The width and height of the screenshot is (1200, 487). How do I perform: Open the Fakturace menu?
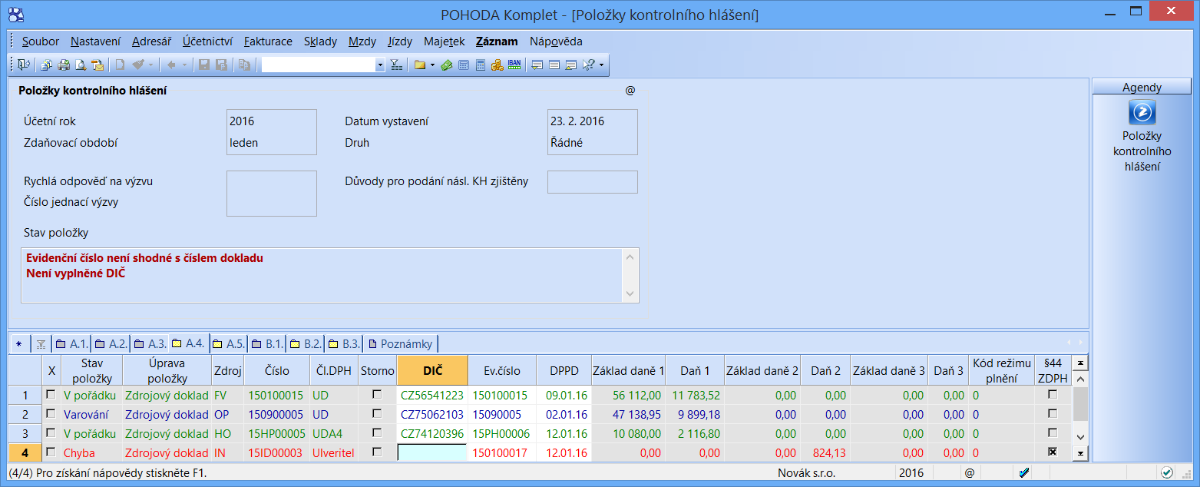[268, 41]
